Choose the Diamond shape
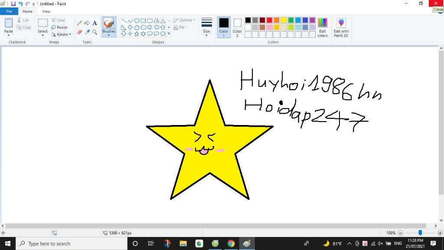 130,27
